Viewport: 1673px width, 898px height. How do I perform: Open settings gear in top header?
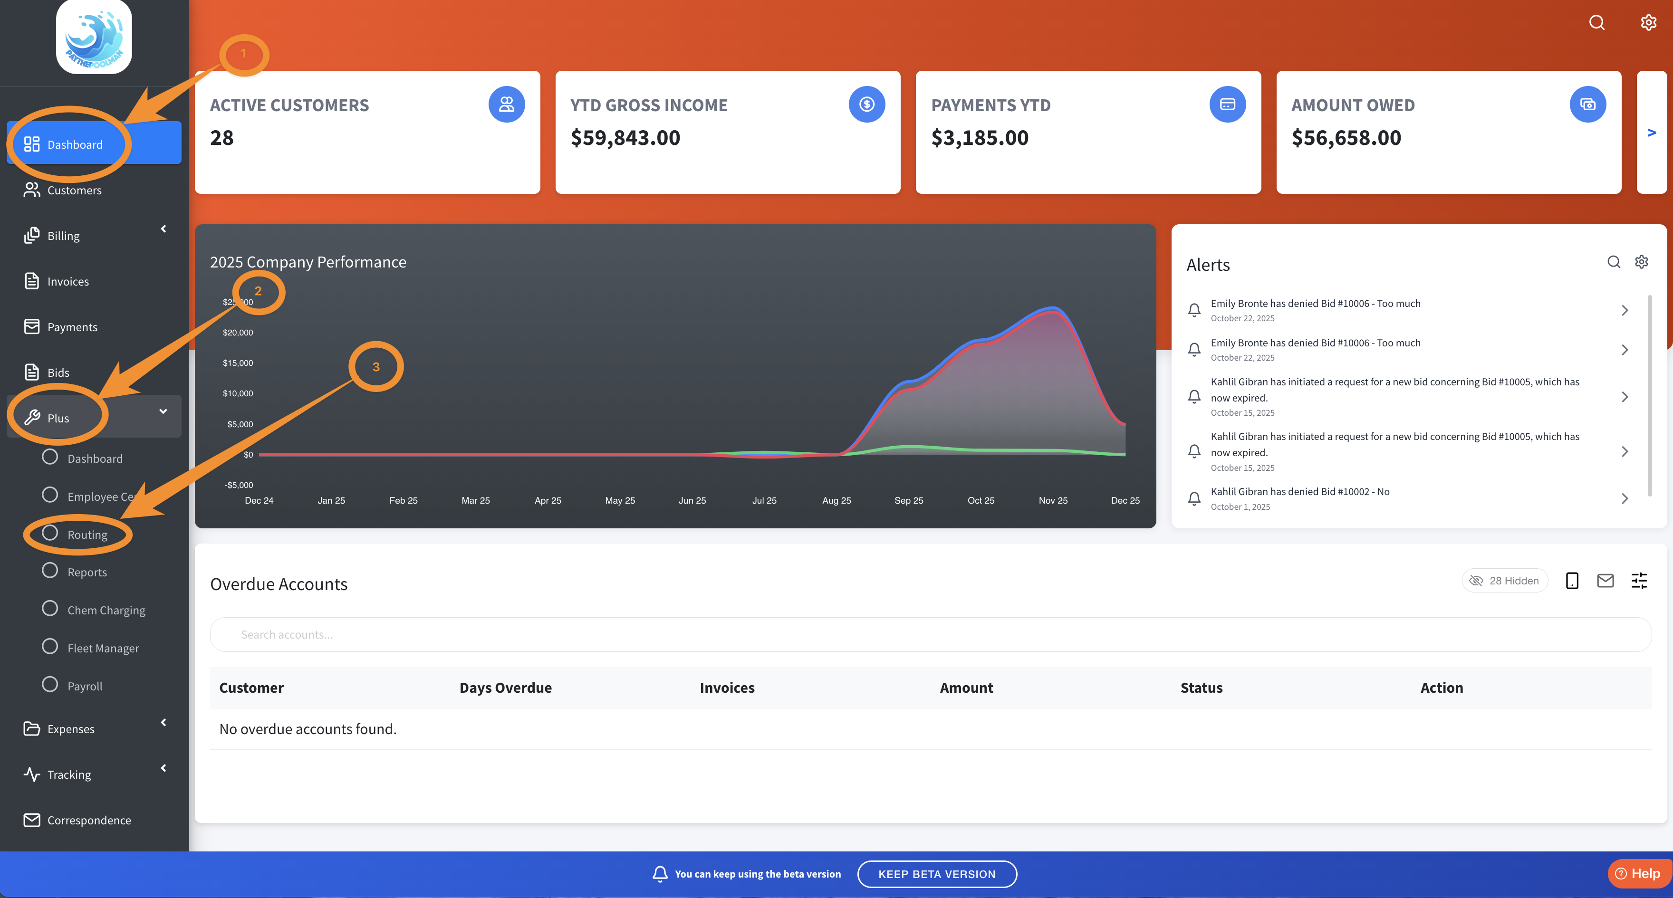(1648, 23)
